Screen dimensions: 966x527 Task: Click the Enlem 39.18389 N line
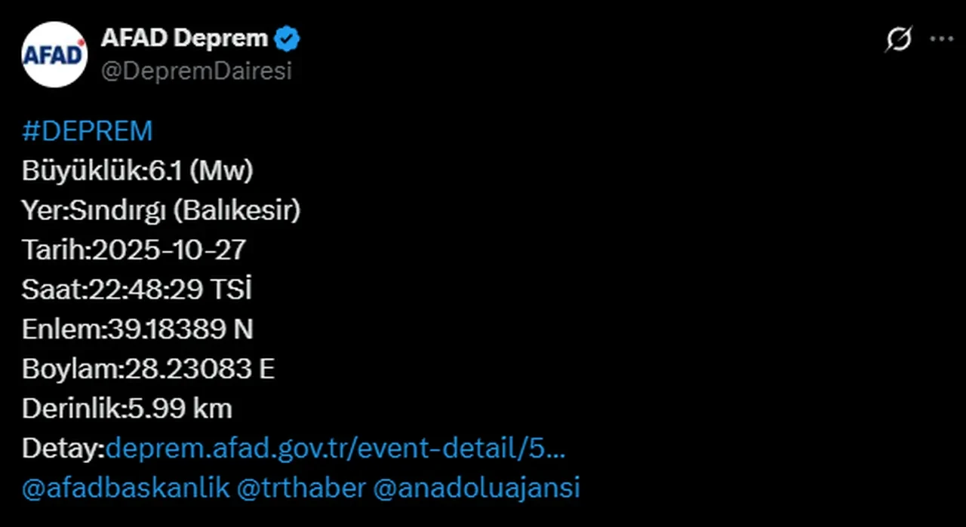click(137, 329)
